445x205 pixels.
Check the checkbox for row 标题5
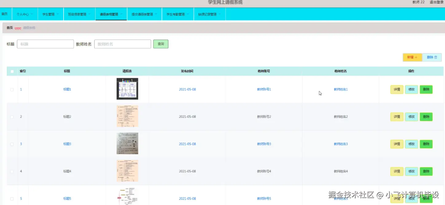pyautogui.click(x=12, y=199)
